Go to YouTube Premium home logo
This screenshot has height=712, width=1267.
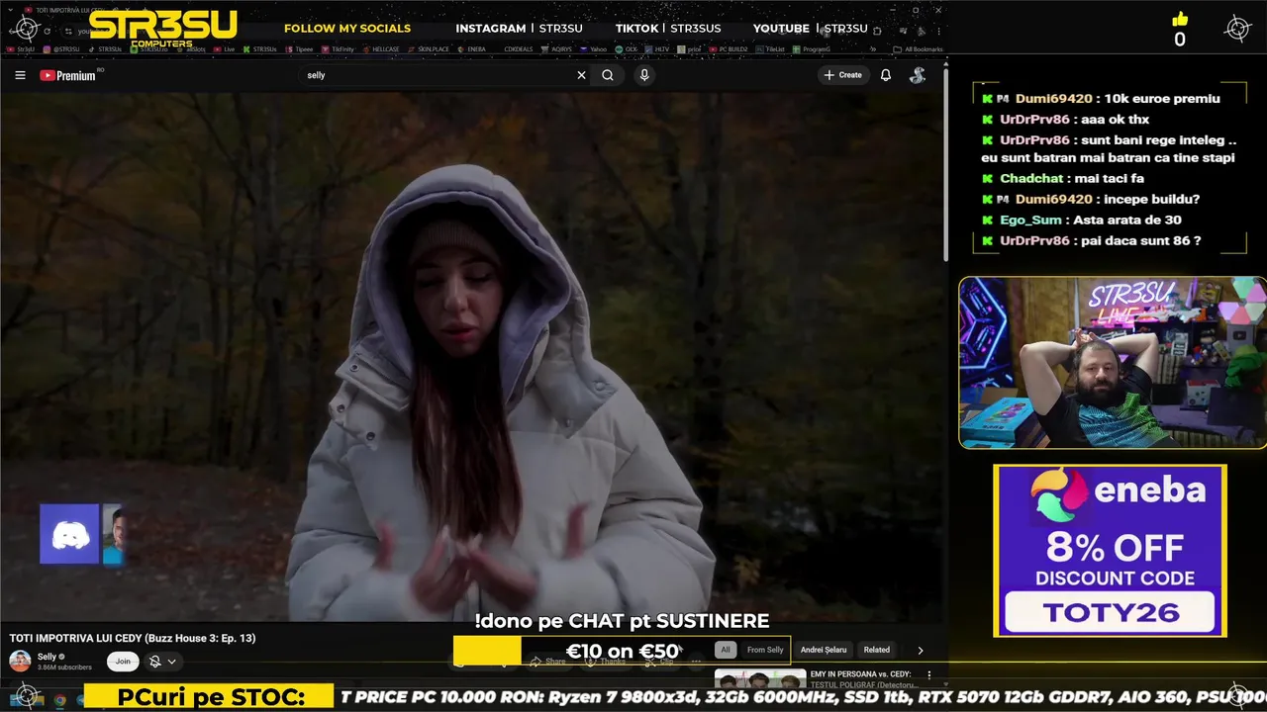coord(67,75)
